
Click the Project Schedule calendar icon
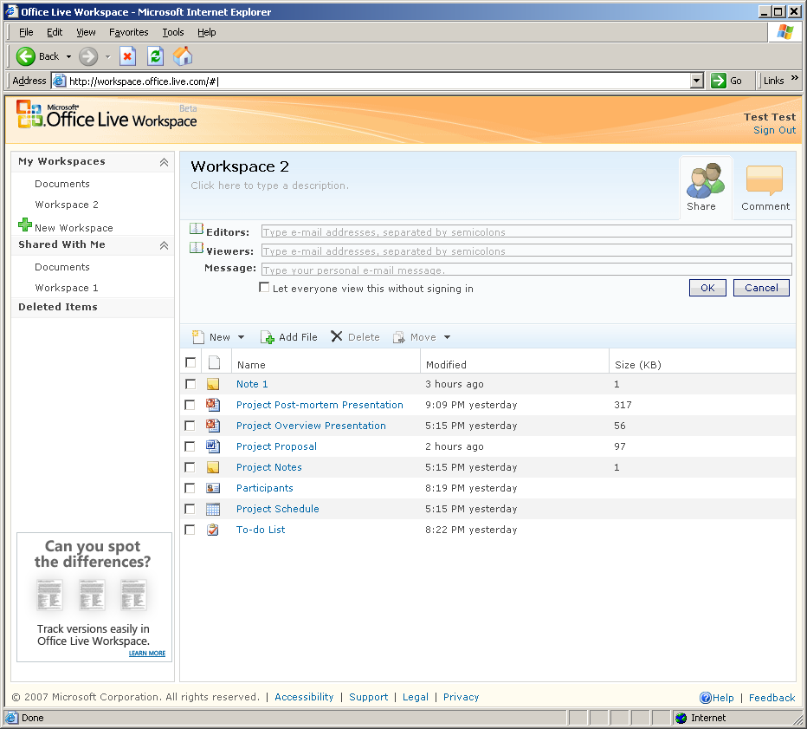(213, 509)
